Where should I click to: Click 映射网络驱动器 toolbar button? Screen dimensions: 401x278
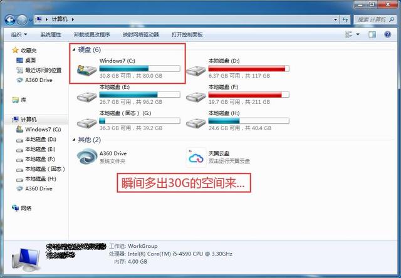tap(140, 34)
